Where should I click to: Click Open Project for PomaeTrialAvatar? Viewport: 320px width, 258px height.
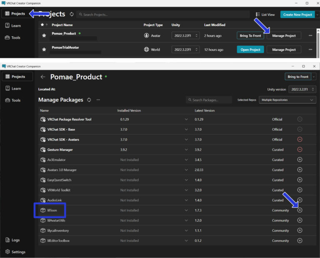click(250, 50)
